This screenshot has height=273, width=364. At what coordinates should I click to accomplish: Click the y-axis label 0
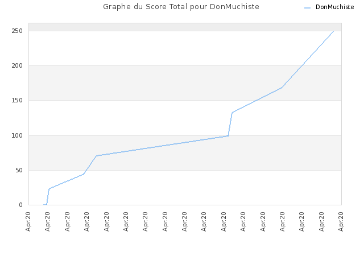20,205
